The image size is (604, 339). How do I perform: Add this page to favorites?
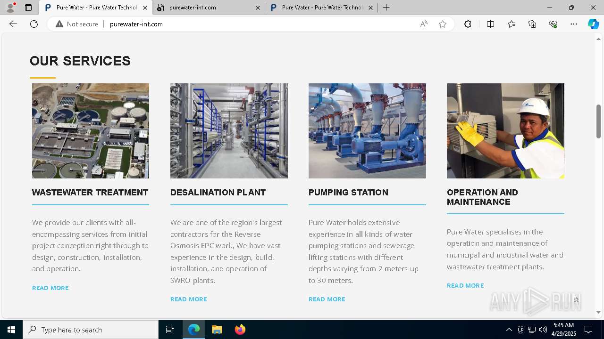pyautogui.click(x=443, y=24)
